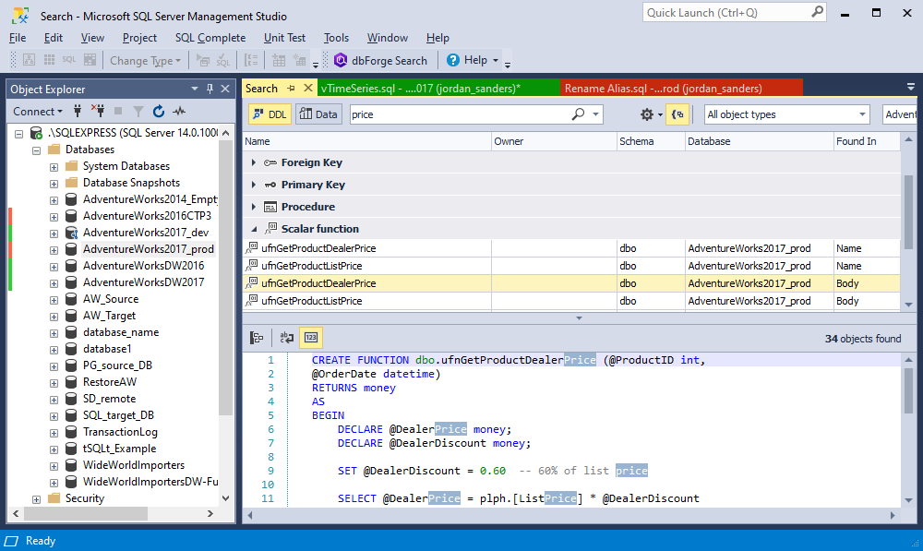The height and width of the screenshot is (551, 923).
Task: Select WideWorldImporters database in the tree
Action: [x=133, y=465]
